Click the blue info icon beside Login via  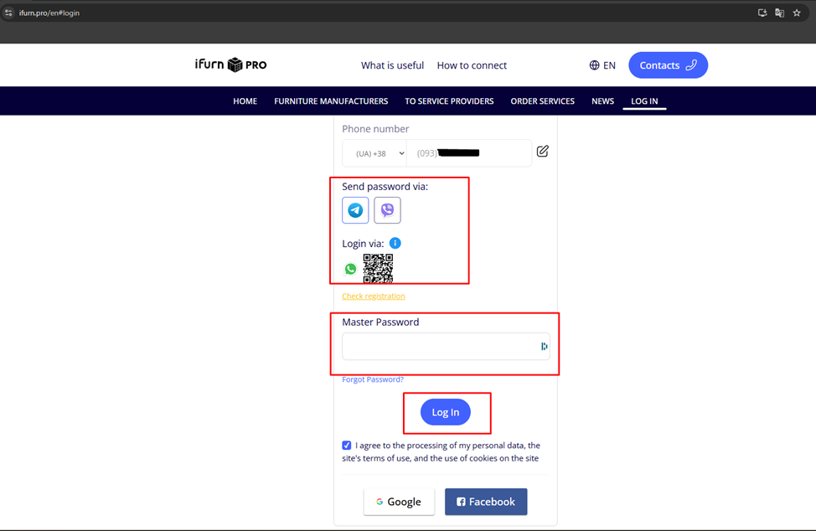click(395, 243)
